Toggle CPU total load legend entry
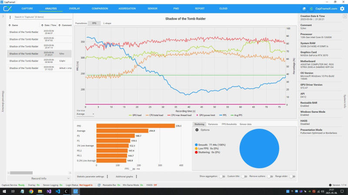 coord(154,115)
